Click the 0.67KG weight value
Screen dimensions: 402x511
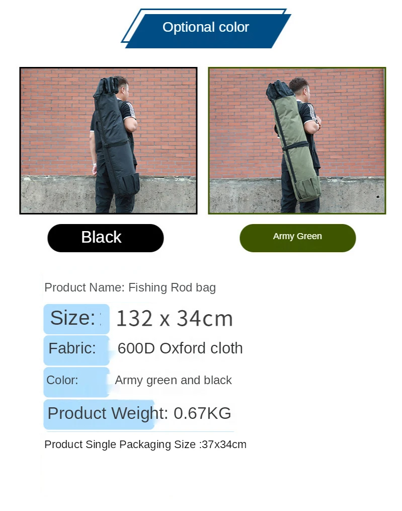202,413
